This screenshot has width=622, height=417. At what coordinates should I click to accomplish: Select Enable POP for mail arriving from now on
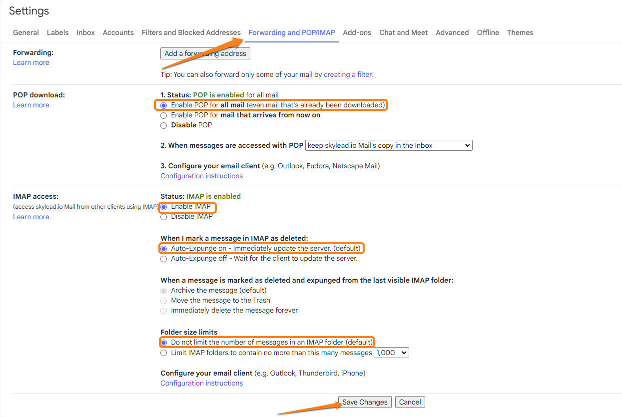point(164,115)
